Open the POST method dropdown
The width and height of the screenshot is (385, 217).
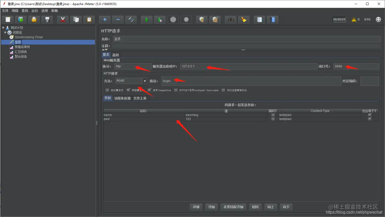pos(145,81)
